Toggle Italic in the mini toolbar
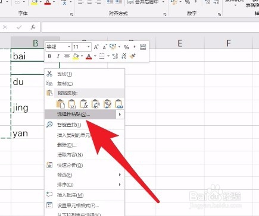 [x=58, y=56]
